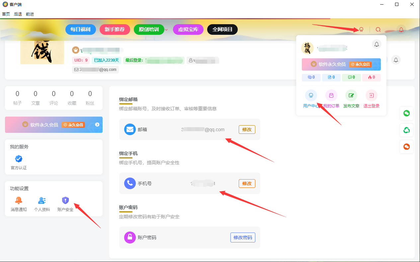Click the 我的订单 shopping bag icon
The width and height of the screenshot is (420, 262).
click(331, 95)
